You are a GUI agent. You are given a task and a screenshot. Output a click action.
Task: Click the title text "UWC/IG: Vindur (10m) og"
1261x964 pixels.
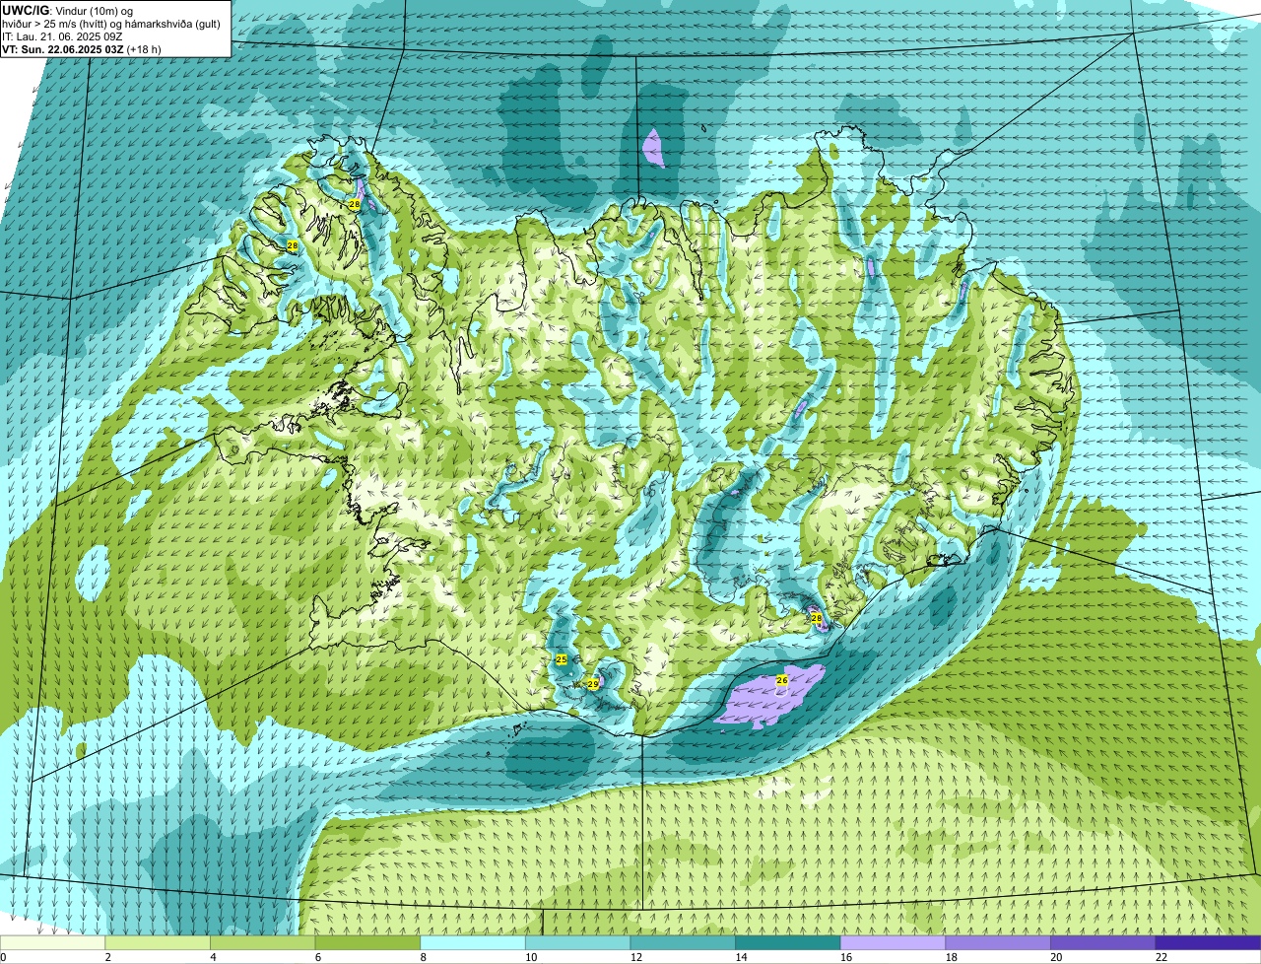tap(67, 10)
